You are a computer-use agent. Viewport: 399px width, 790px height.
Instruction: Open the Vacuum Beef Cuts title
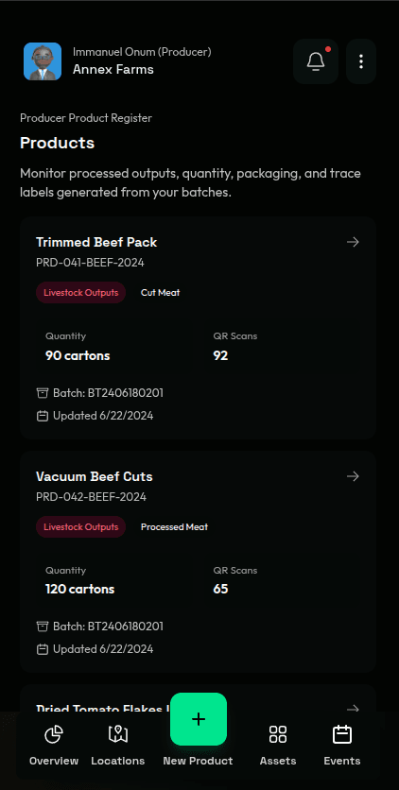(95, 476)
